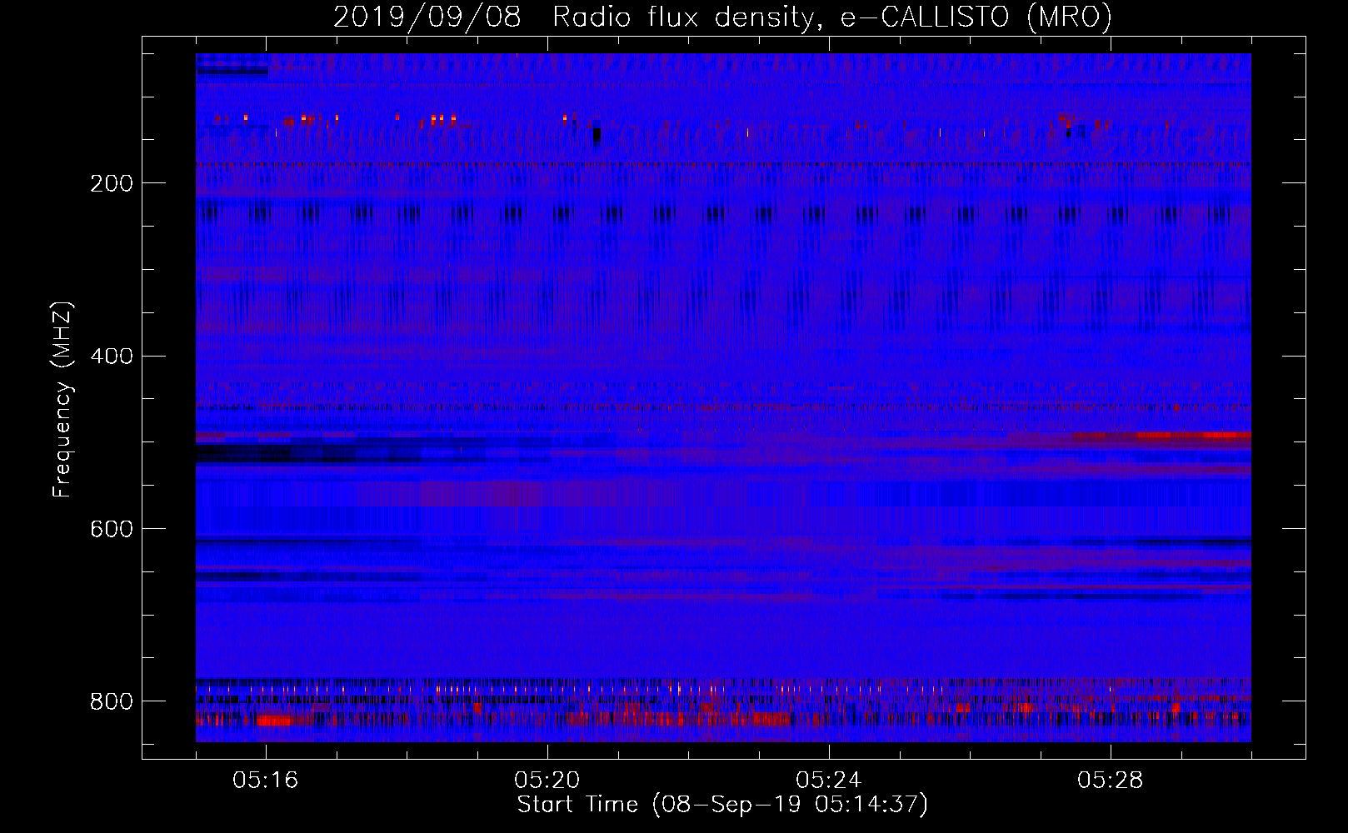This screenshot has height=833, width=1348.
Task: Click the 'Start Time (08-Sep-19 05:14:37)' x-axis label
Action: (722, 805)
